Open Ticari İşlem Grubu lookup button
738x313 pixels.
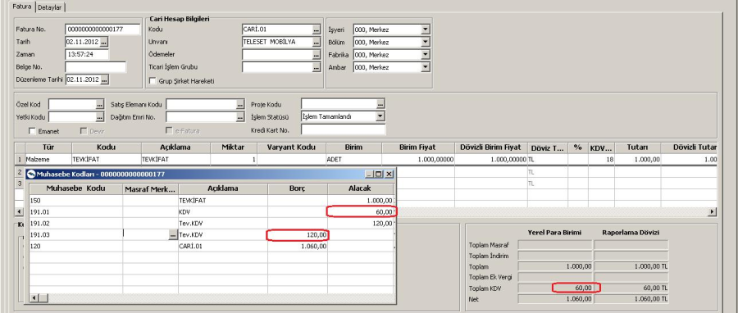coord(316,67)
